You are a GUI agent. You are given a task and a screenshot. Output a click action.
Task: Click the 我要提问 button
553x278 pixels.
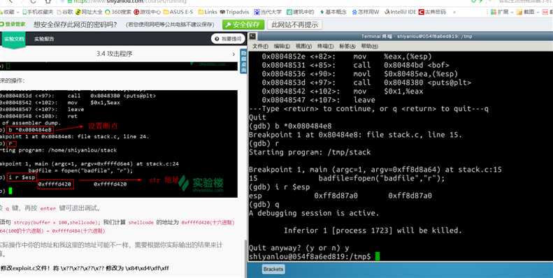pos(228,38)
